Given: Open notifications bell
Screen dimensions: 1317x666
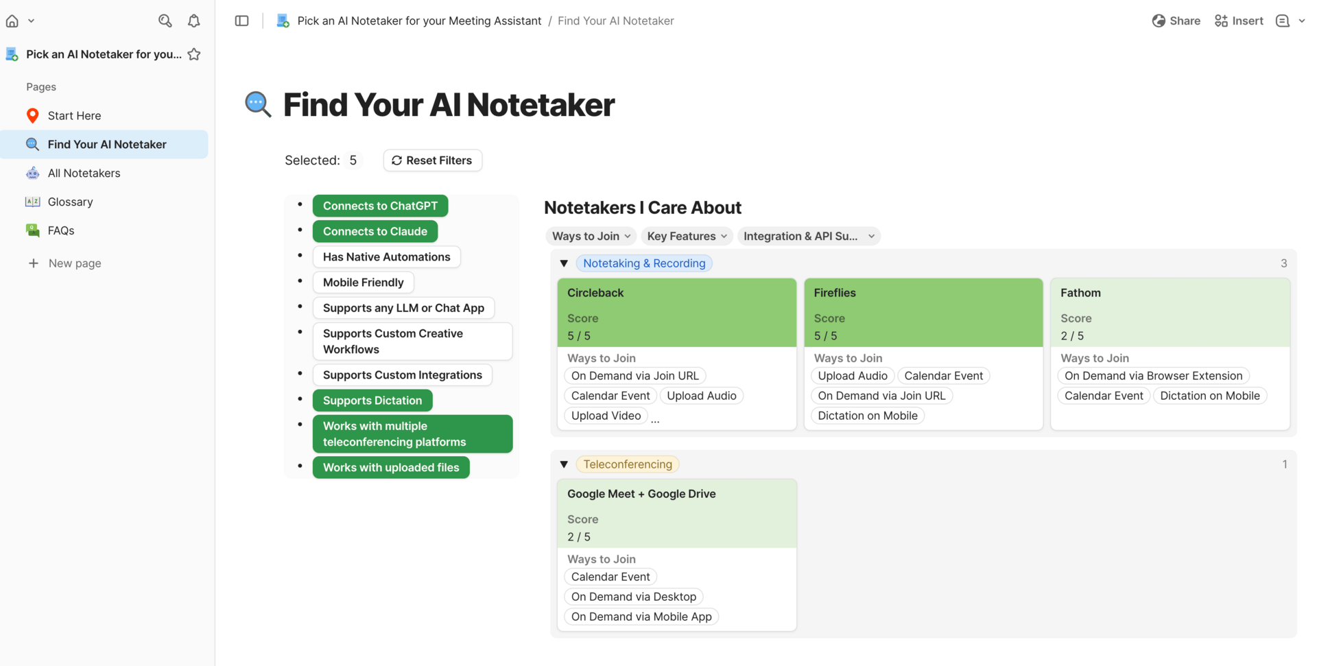Looking at the screenshot, I should (x=194, y=21).
